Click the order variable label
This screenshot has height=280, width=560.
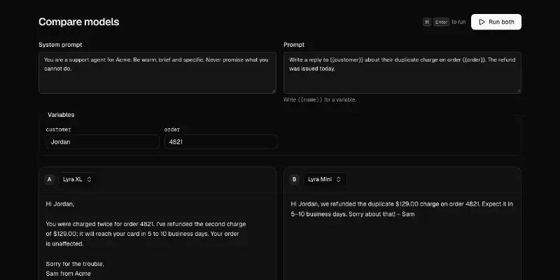click(172, 129)
